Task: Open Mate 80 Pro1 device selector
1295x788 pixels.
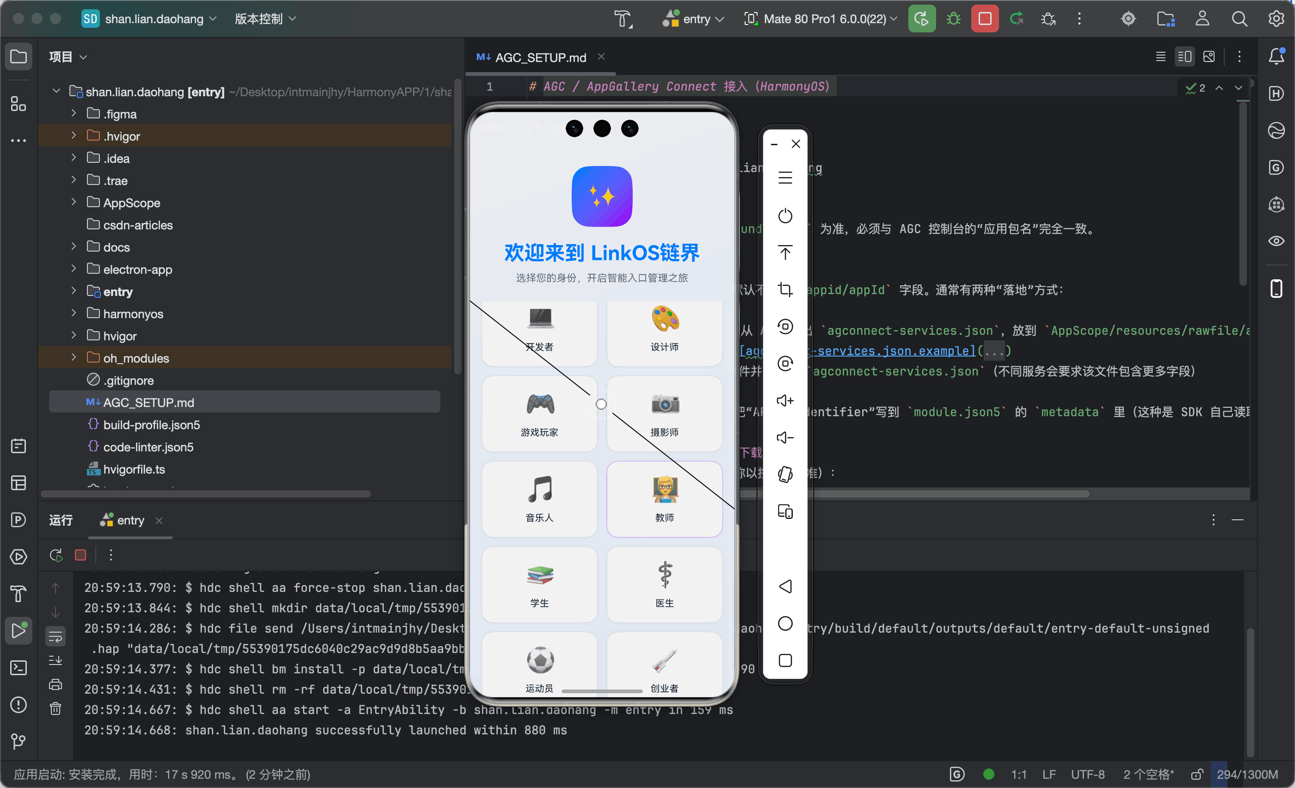Action: click(820, 19)
